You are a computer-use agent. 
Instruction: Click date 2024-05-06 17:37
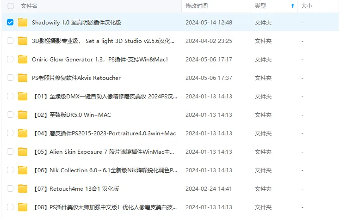pyautogui.click(x=209, y=78)
